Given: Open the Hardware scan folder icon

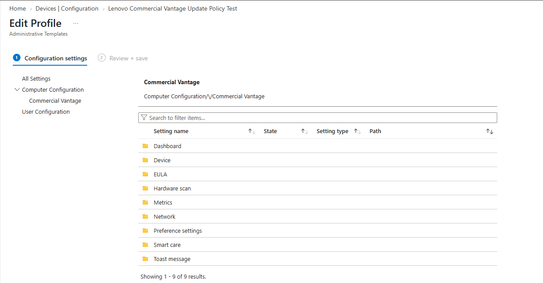Looking at the screenshot, I should coord(145,188).
